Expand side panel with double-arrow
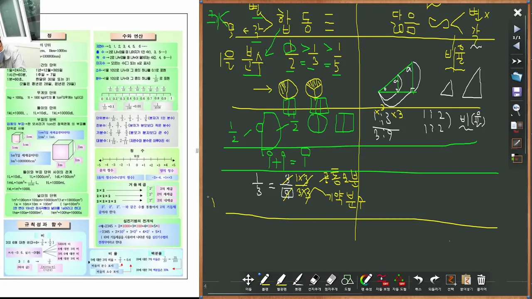 pos(517,61)
